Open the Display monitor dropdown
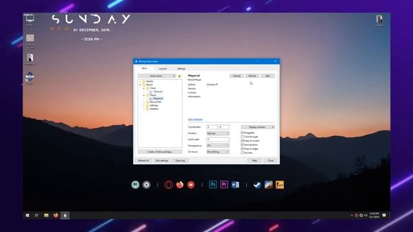Viewport: 413px width, 232px height. pyautogui.click(x=258, y=127)
